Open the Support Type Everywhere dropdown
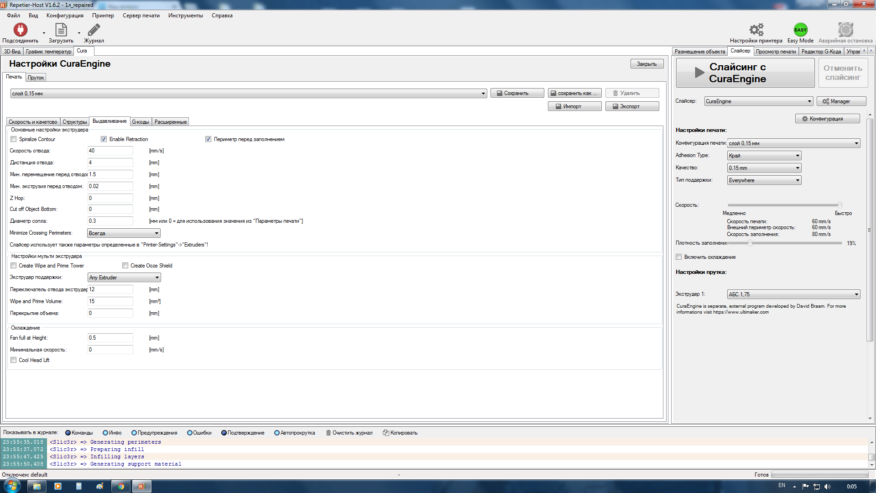The height and width of the screenshot is (493, 876). (x=764, y=180)
